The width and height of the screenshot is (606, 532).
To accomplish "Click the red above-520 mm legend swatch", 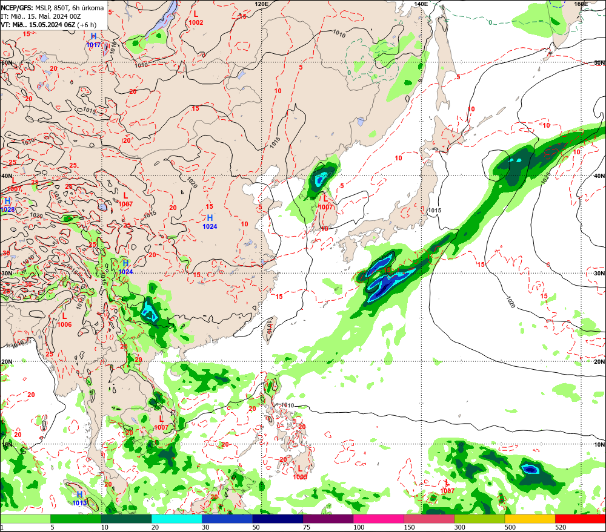I will click(x=581, y=519).
